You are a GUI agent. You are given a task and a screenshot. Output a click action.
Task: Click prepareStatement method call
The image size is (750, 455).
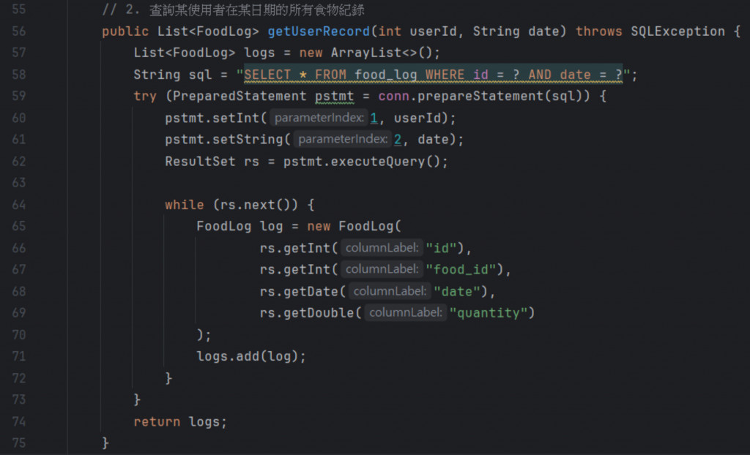tap(480, 97)
